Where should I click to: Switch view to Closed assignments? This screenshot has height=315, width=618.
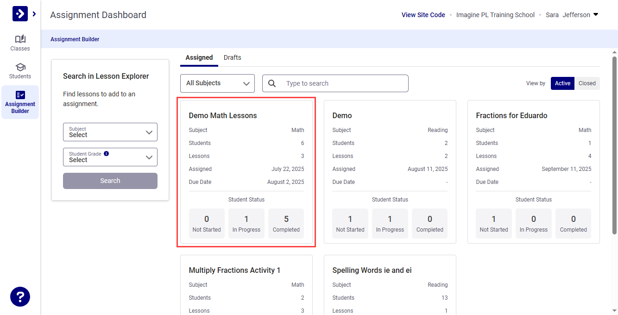[587, 83]
